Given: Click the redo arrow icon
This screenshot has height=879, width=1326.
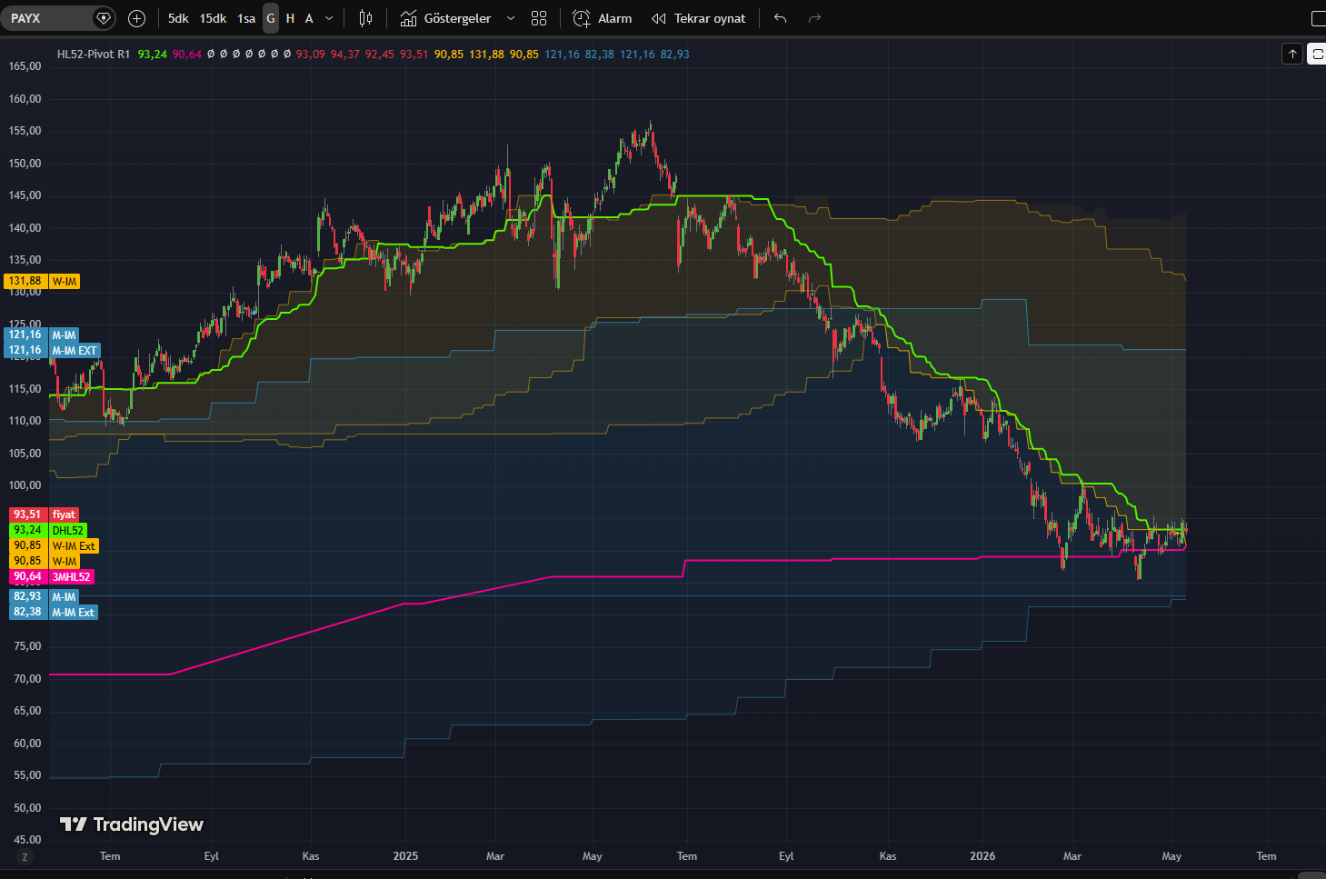Looking at the screenshot, I should pos(814,18).
